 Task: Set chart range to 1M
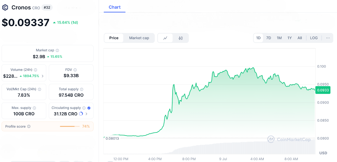pyautogui.click(x=279, y=38)
